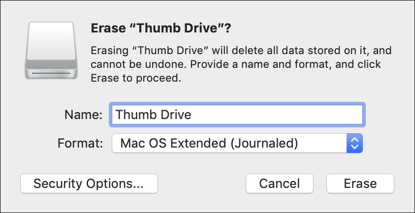Click the up chevron in Format control
This screenshot has width=415, height=213.
[x=354, y=139]
